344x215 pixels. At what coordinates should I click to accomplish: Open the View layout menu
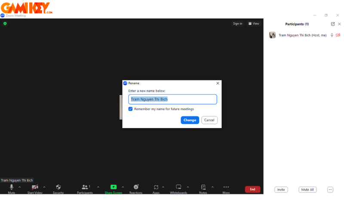[254, 24]
